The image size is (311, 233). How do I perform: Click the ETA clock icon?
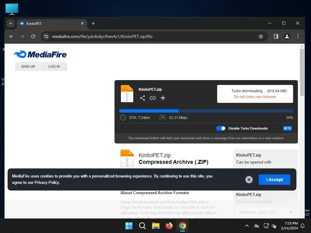[x=123, y=117]
